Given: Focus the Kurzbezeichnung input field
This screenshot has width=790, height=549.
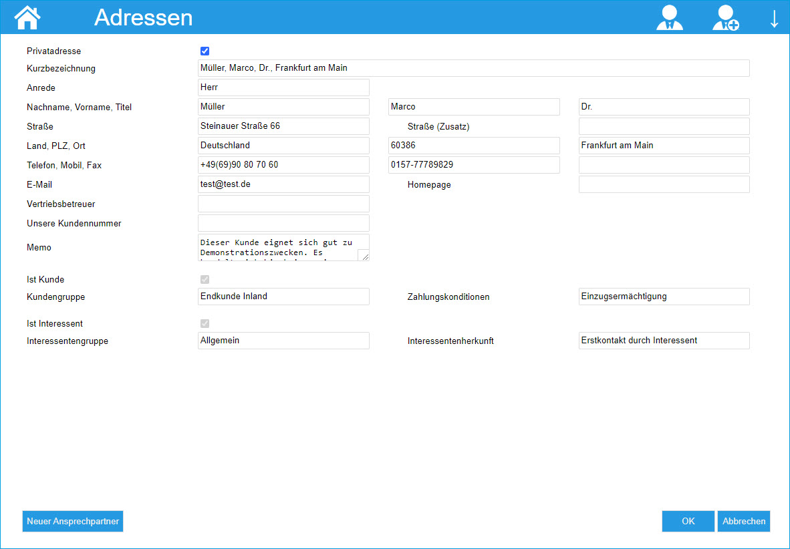Looking at the screenshot, I should [474, 68].
